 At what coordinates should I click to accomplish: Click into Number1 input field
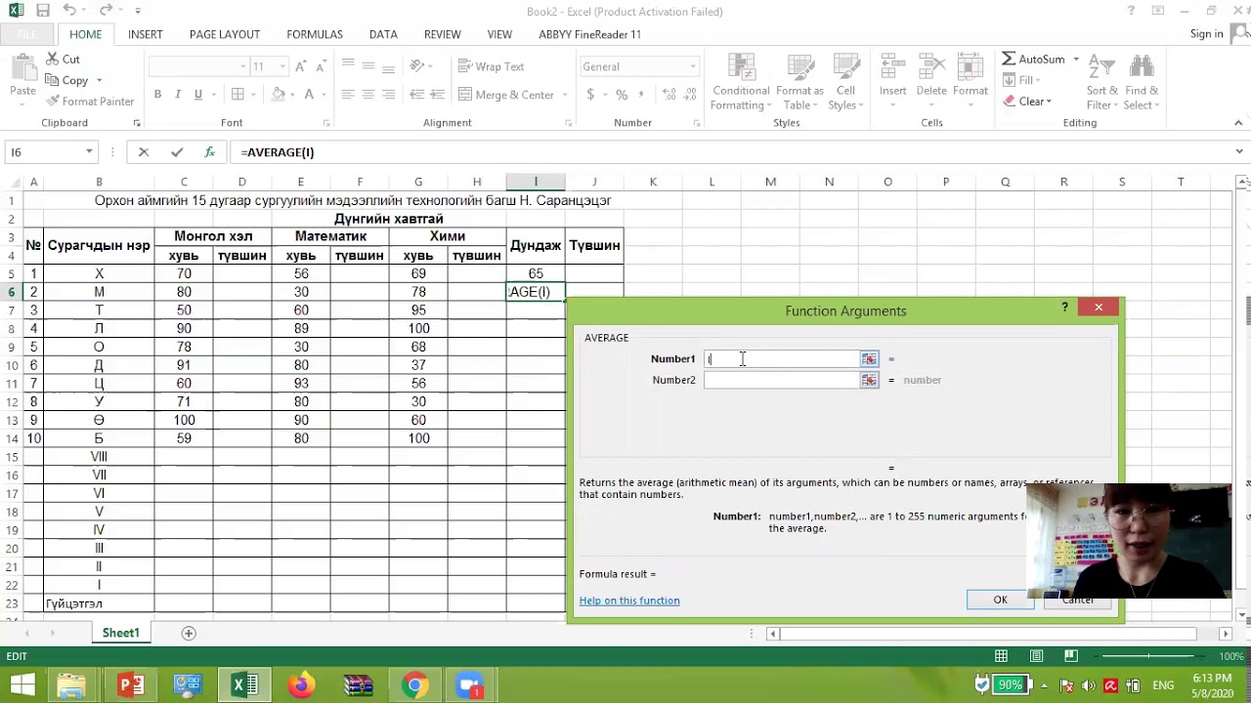click(x=782, y=359)
